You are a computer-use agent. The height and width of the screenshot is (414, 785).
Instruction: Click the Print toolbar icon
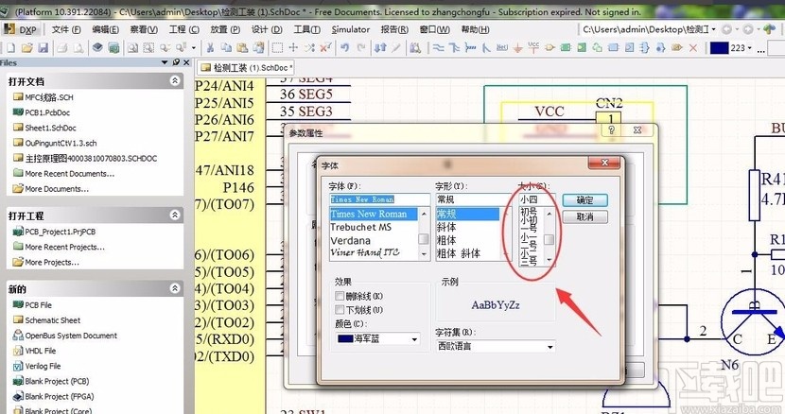(x=62, y=48)
